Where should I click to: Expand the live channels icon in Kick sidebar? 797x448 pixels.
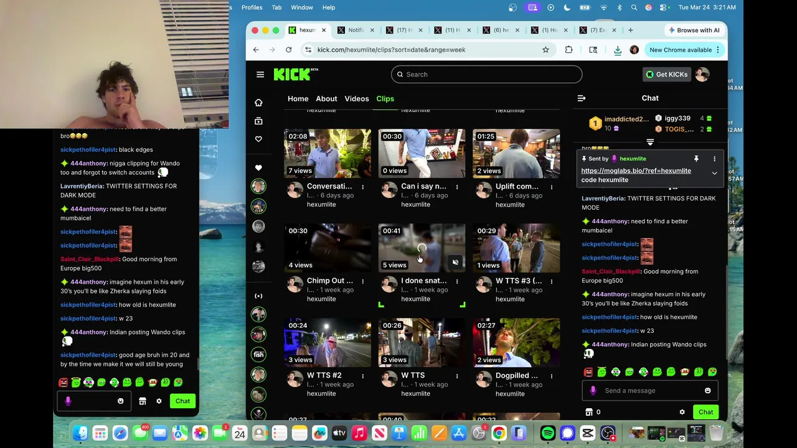[x=258, y=296]
